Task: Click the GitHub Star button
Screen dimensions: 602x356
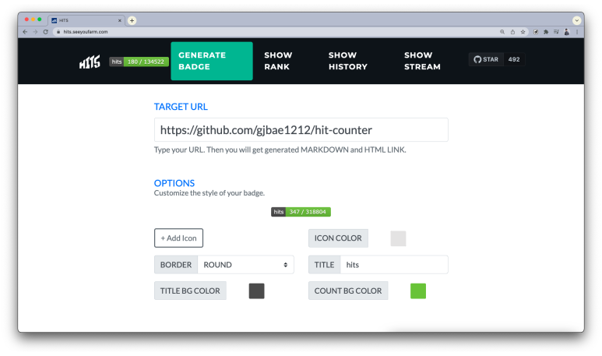Action: pyautogui.click(x=486, y=59)
